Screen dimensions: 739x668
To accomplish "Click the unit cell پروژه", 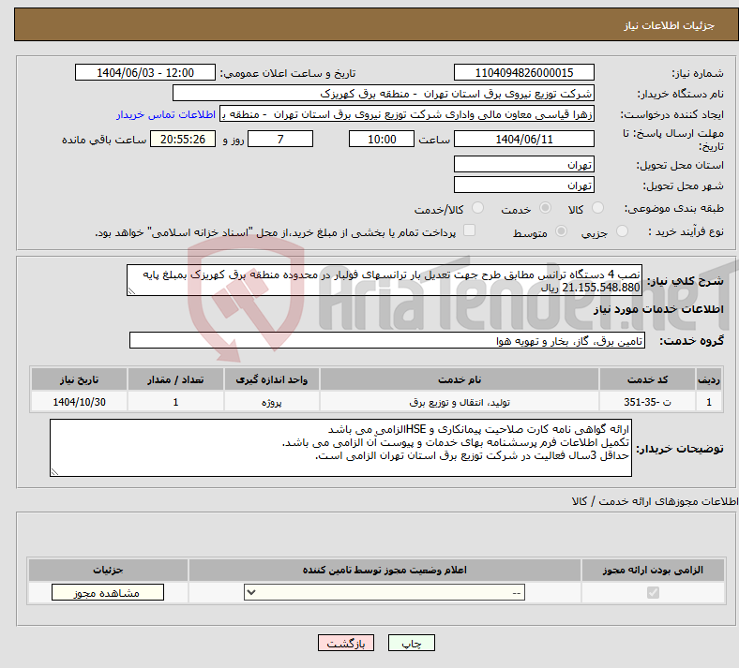I will tap(271, 402).
